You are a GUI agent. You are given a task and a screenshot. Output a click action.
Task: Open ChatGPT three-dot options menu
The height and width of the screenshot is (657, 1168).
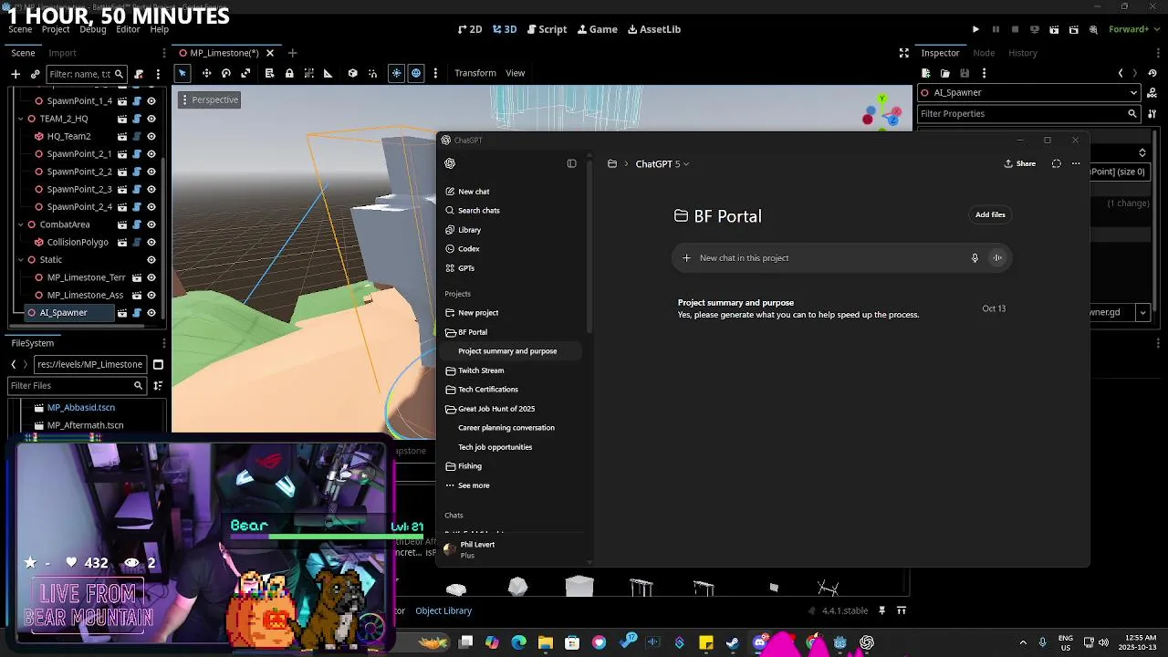tap(1076, 164)
